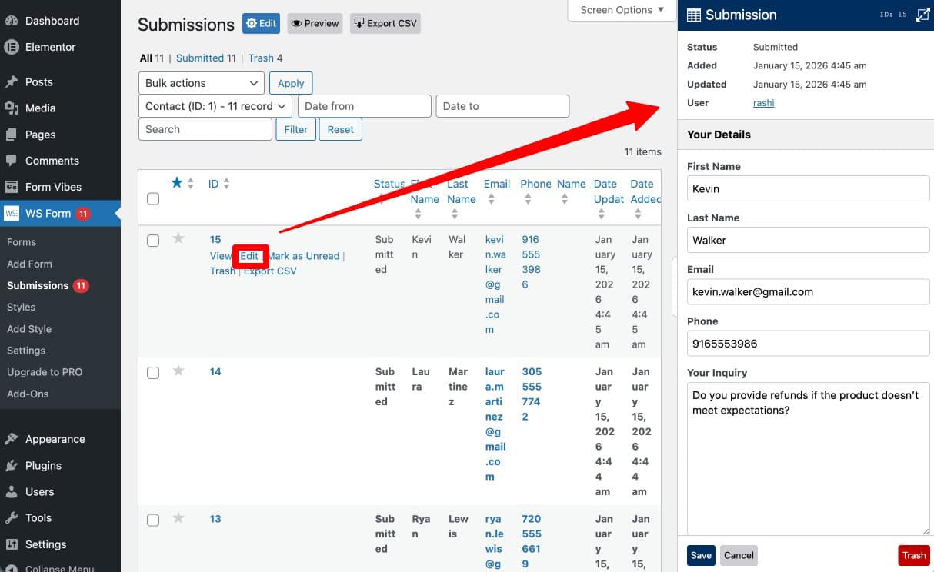The width and height of the screenshot is (934, 572).
Task: Click the Edit form button beside title
Action: click(x=261, y=23)
